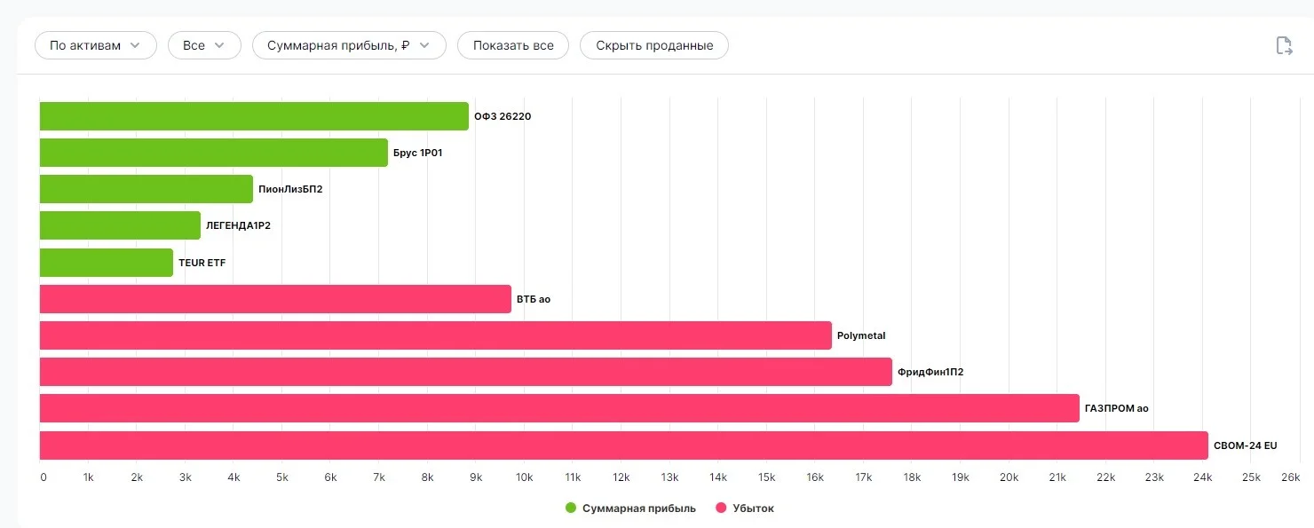
Task: Click the "ЛЕГЕНДА1Р2" bar label
Action: click(x=238, y=225)
